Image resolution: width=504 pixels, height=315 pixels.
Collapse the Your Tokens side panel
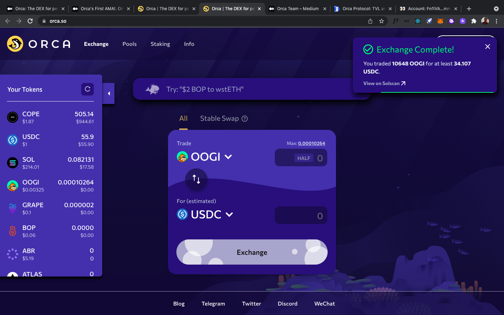tap(109, 93)
